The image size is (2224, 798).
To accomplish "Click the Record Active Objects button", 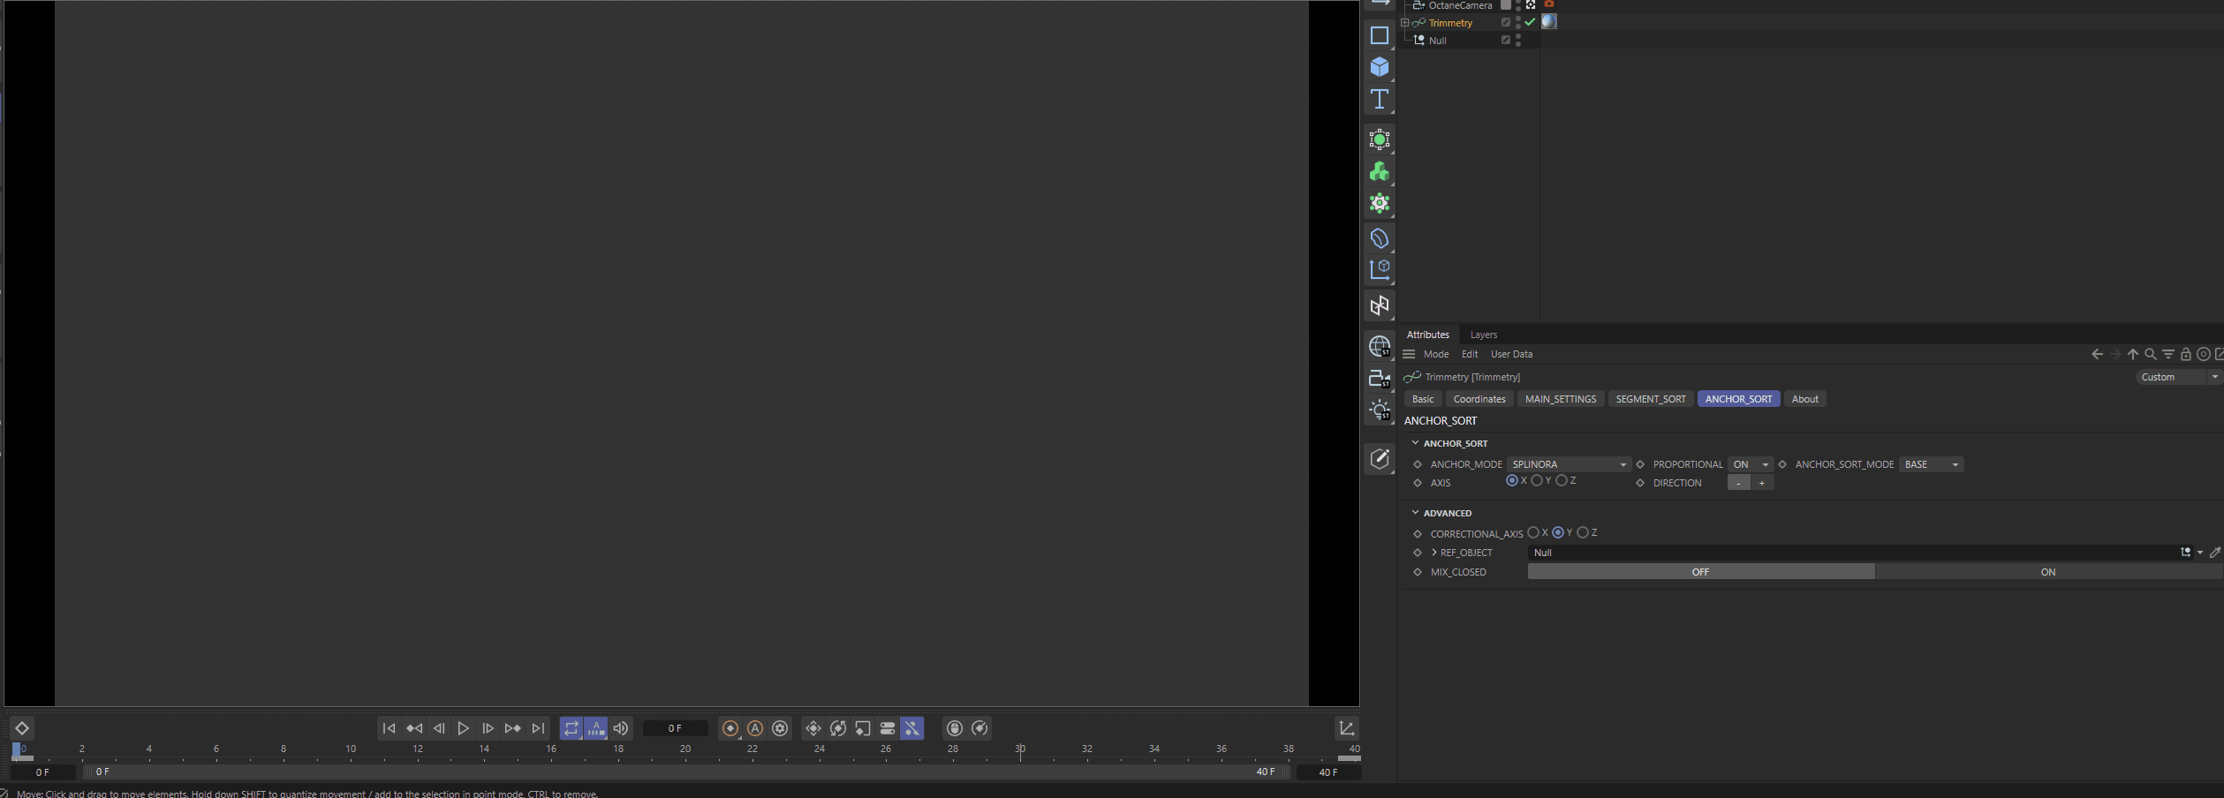I will [x=730, y=728].
